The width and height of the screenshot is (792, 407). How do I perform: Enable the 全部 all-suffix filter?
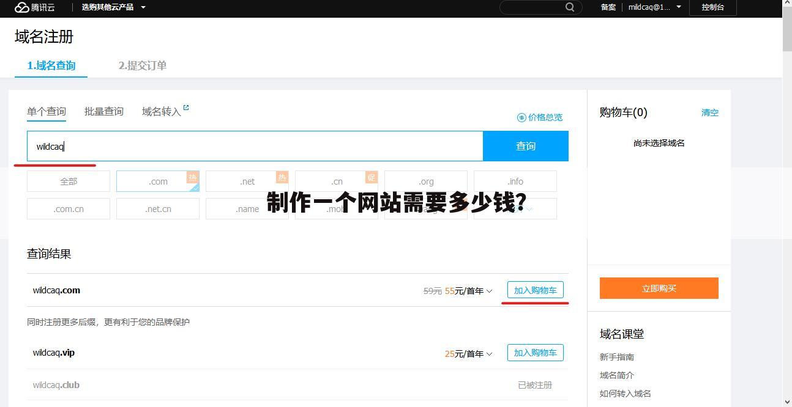pyautogui.click(x=68, y=181)
